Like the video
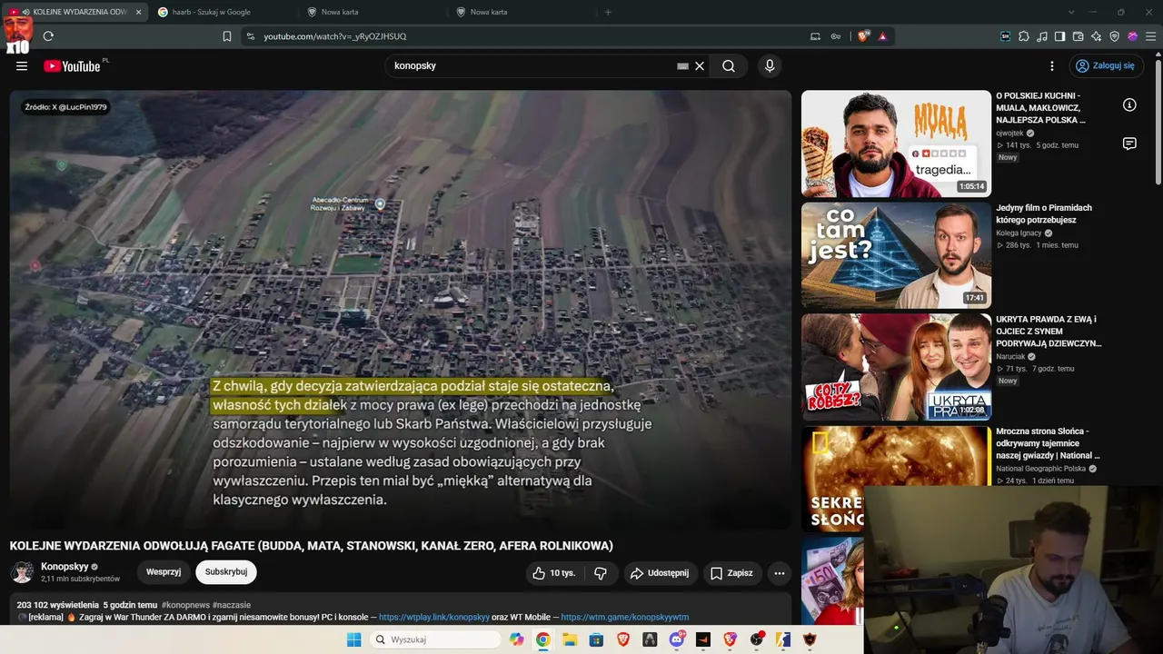The image size is (1163, 654). [x=553, y=573]
